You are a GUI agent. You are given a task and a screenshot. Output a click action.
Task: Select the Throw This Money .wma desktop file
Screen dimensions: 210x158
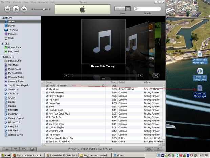click(200, 74)
